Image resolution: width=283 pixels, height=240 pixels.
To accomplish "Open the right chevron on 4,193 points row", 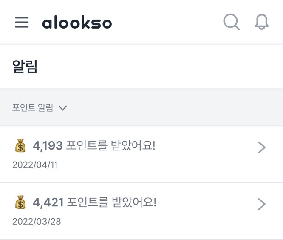I will (x=262, y=147).
